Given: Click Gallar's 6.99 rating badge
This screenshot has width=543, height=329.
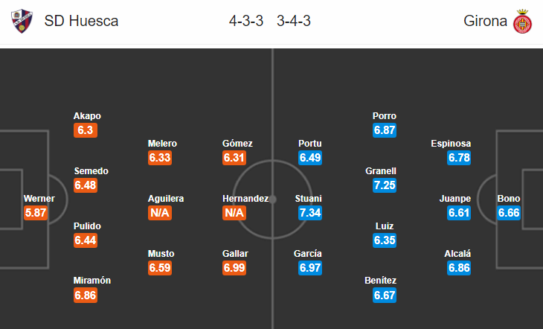Looking at the screenshot, I should (x=234, y=268).
